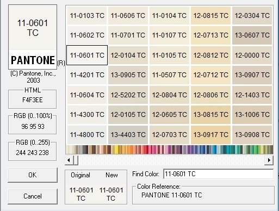Pick the 12-0712 TC swatch
The image size is (279, 211).
tap(210, 75)
